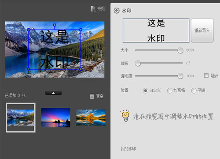
Task: Click the watermark text 这是 on the photo
Action: coord(55,37)
